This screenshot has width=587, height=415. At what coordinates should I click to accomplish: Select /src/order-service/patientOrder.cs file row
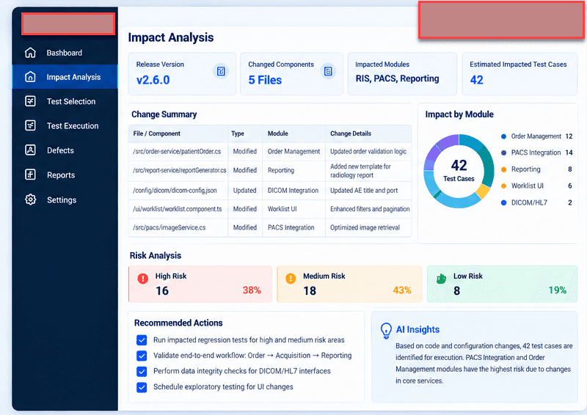pos(270,152)
